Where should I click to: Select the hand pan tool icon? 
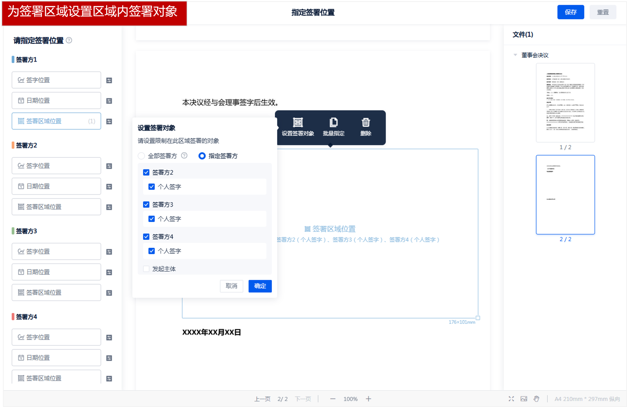click(536, 399)
